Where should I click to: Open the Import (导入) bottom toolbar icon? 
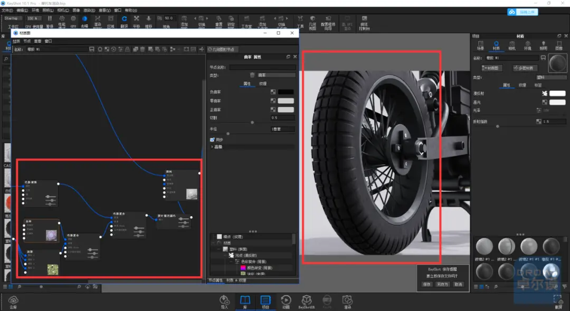(x=224, y=302)
